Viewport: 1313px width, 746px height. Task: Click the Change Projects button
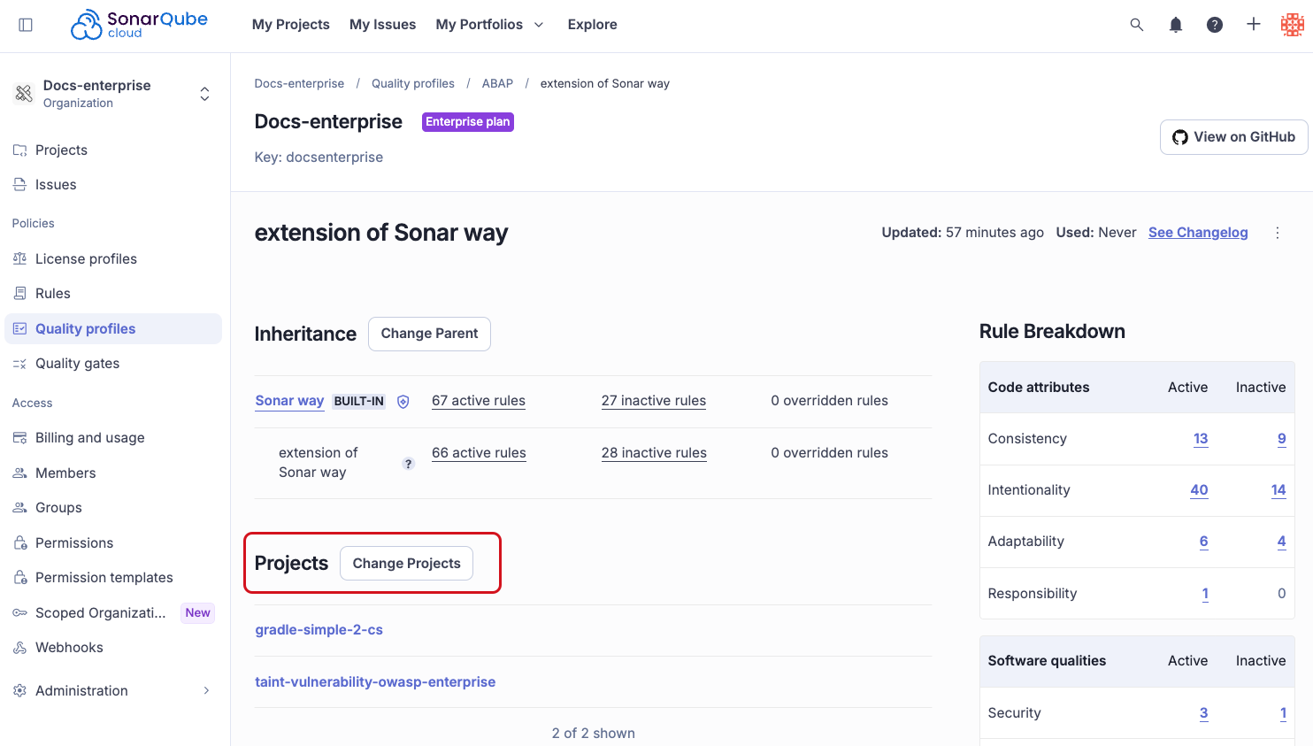(x=406, y=564)
